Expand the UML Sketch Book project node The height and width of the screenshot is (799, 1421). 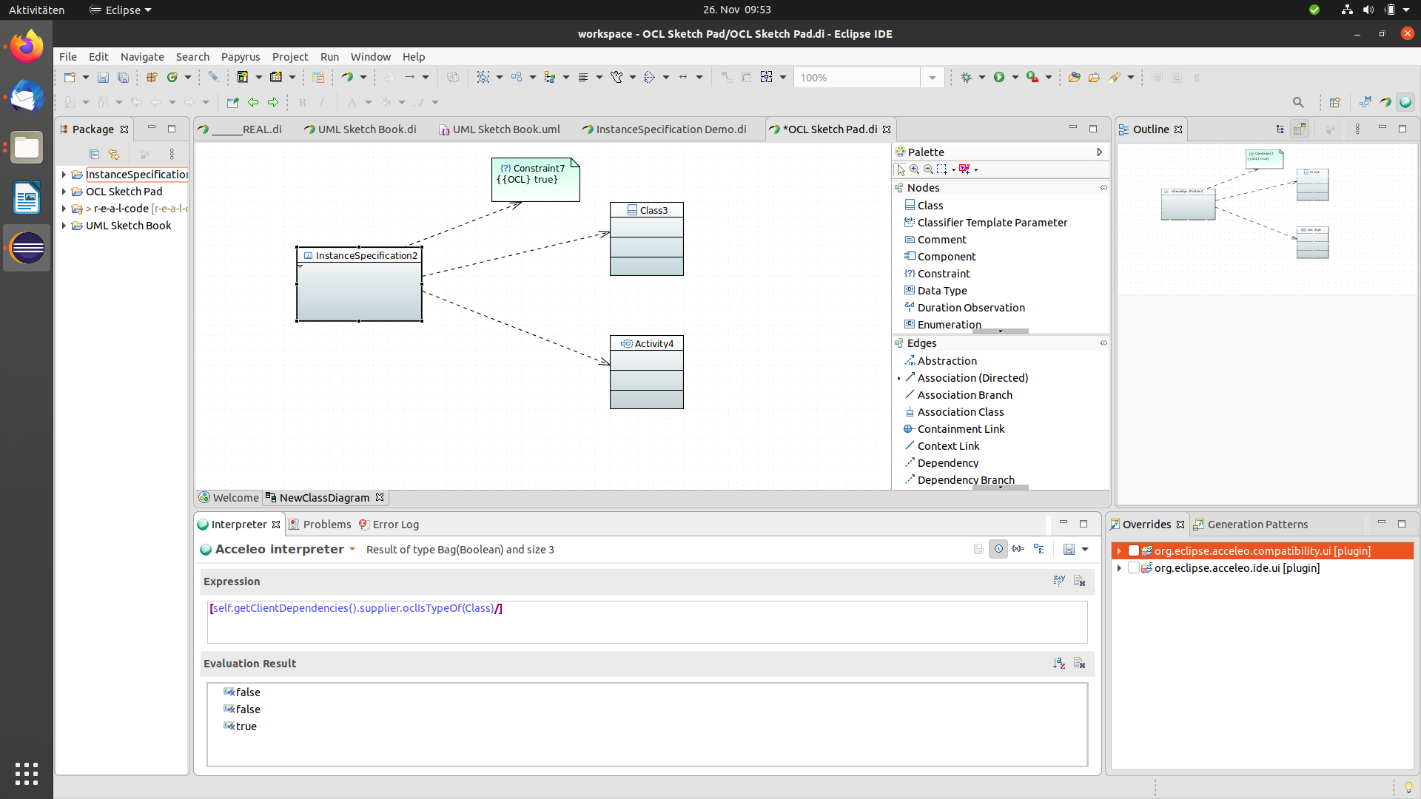click(64, 226)
